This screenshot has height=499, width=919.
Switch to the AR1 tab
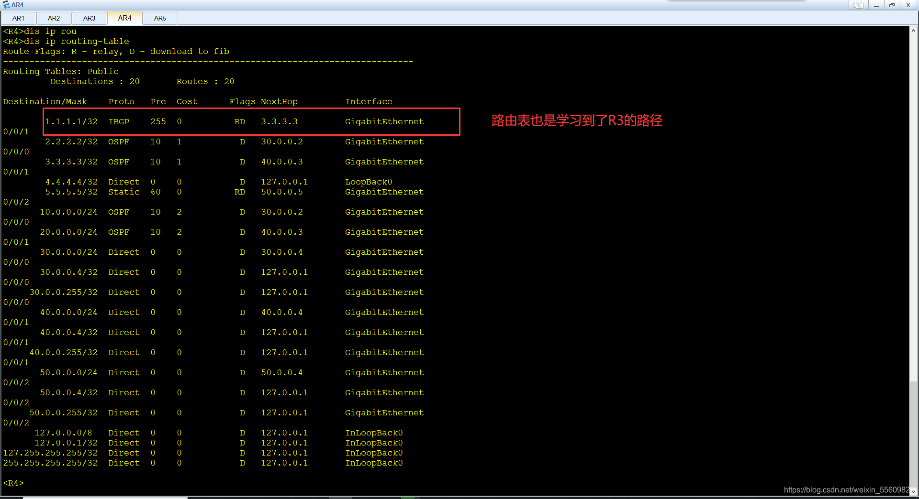(19, 18)
